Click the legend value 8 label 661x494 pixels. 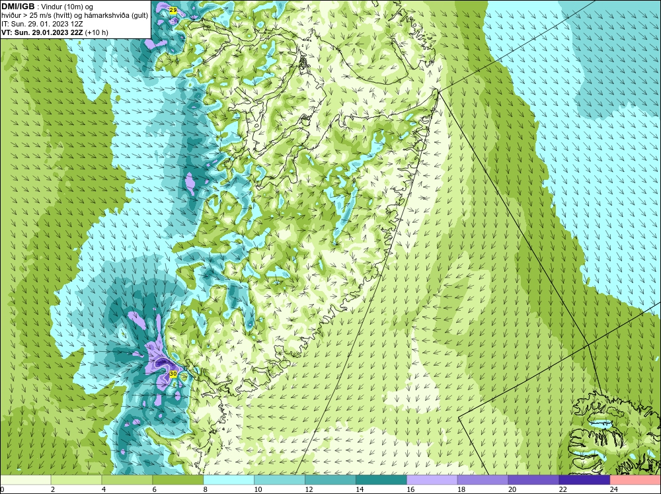click(206, 489)
